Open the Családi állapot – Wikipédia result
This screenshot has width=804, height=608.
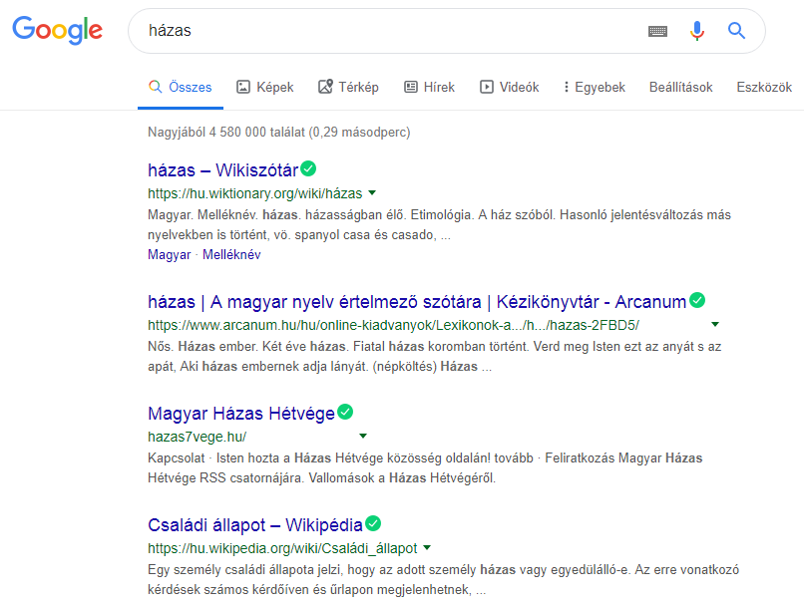[254, 525]
